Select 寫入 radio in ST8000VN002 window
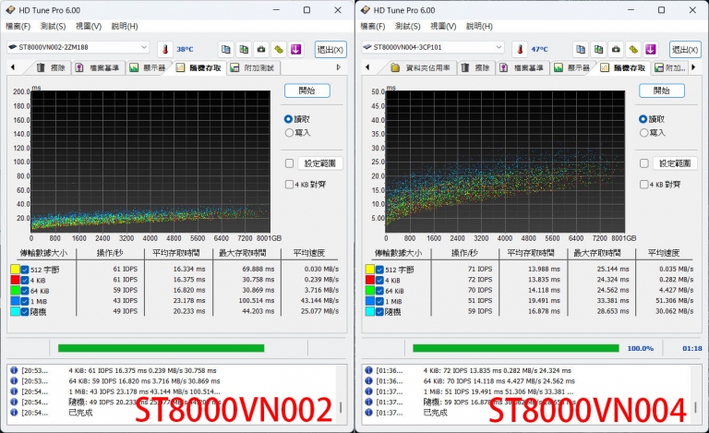Viewport: 709px width, 433px height. point(288,132)
